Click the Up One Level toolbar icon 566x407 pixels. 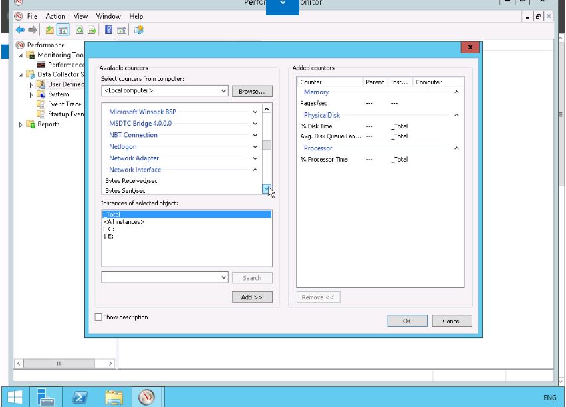click(x=51, y=30)
